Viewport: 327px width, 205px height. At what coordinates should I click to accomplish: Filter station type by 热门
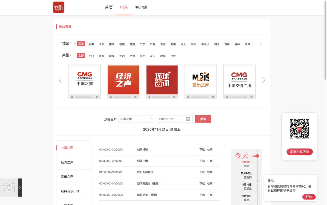[91, 56]
